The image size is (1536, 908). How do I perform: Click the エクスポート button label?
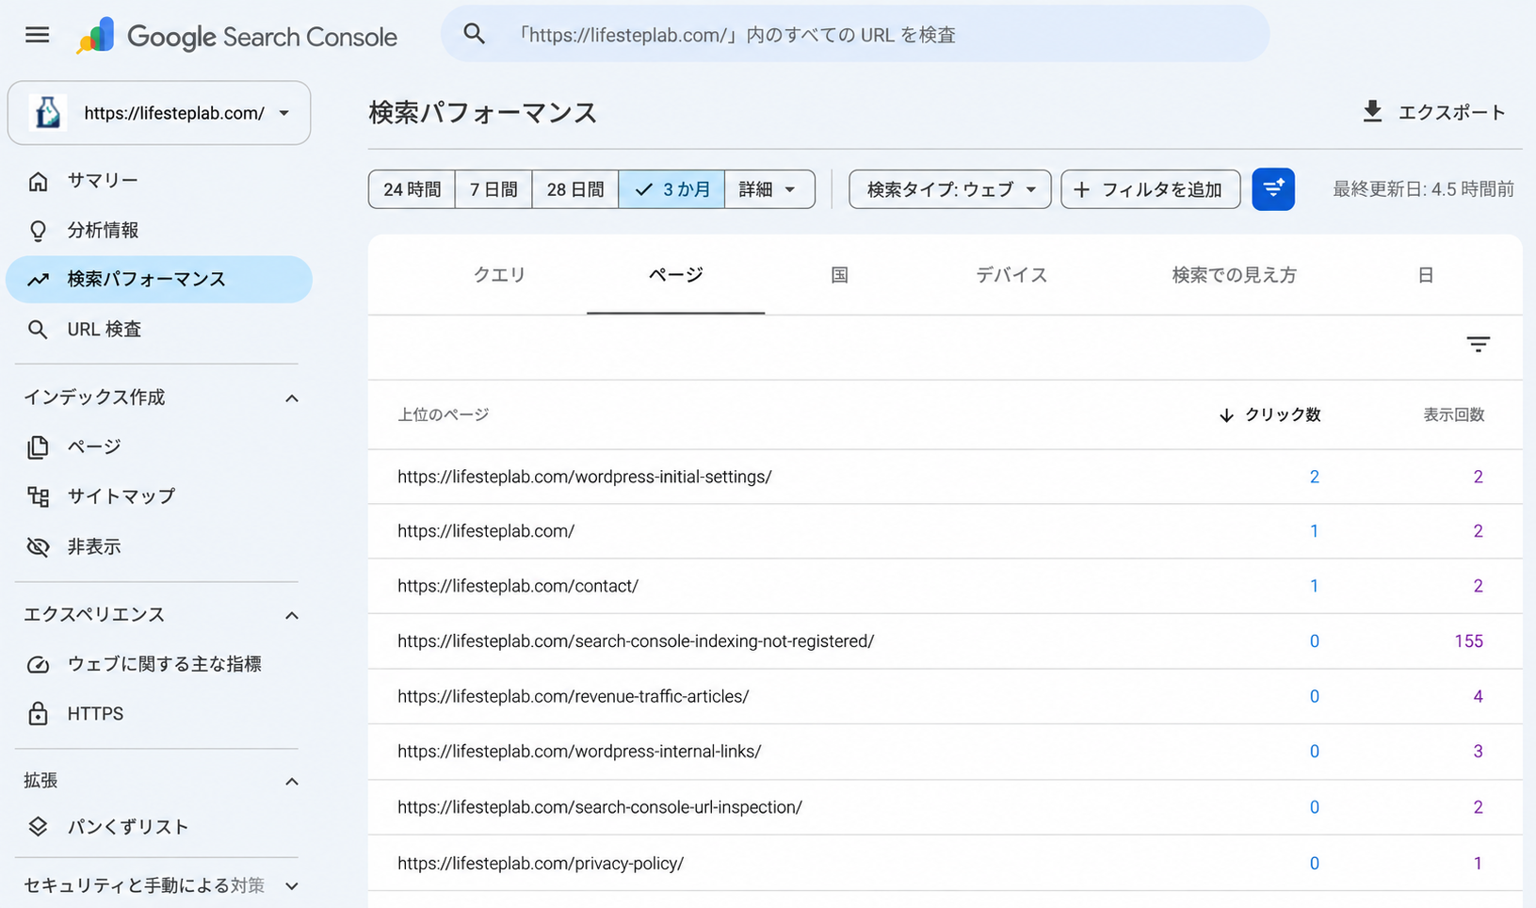coord(1451,112)
